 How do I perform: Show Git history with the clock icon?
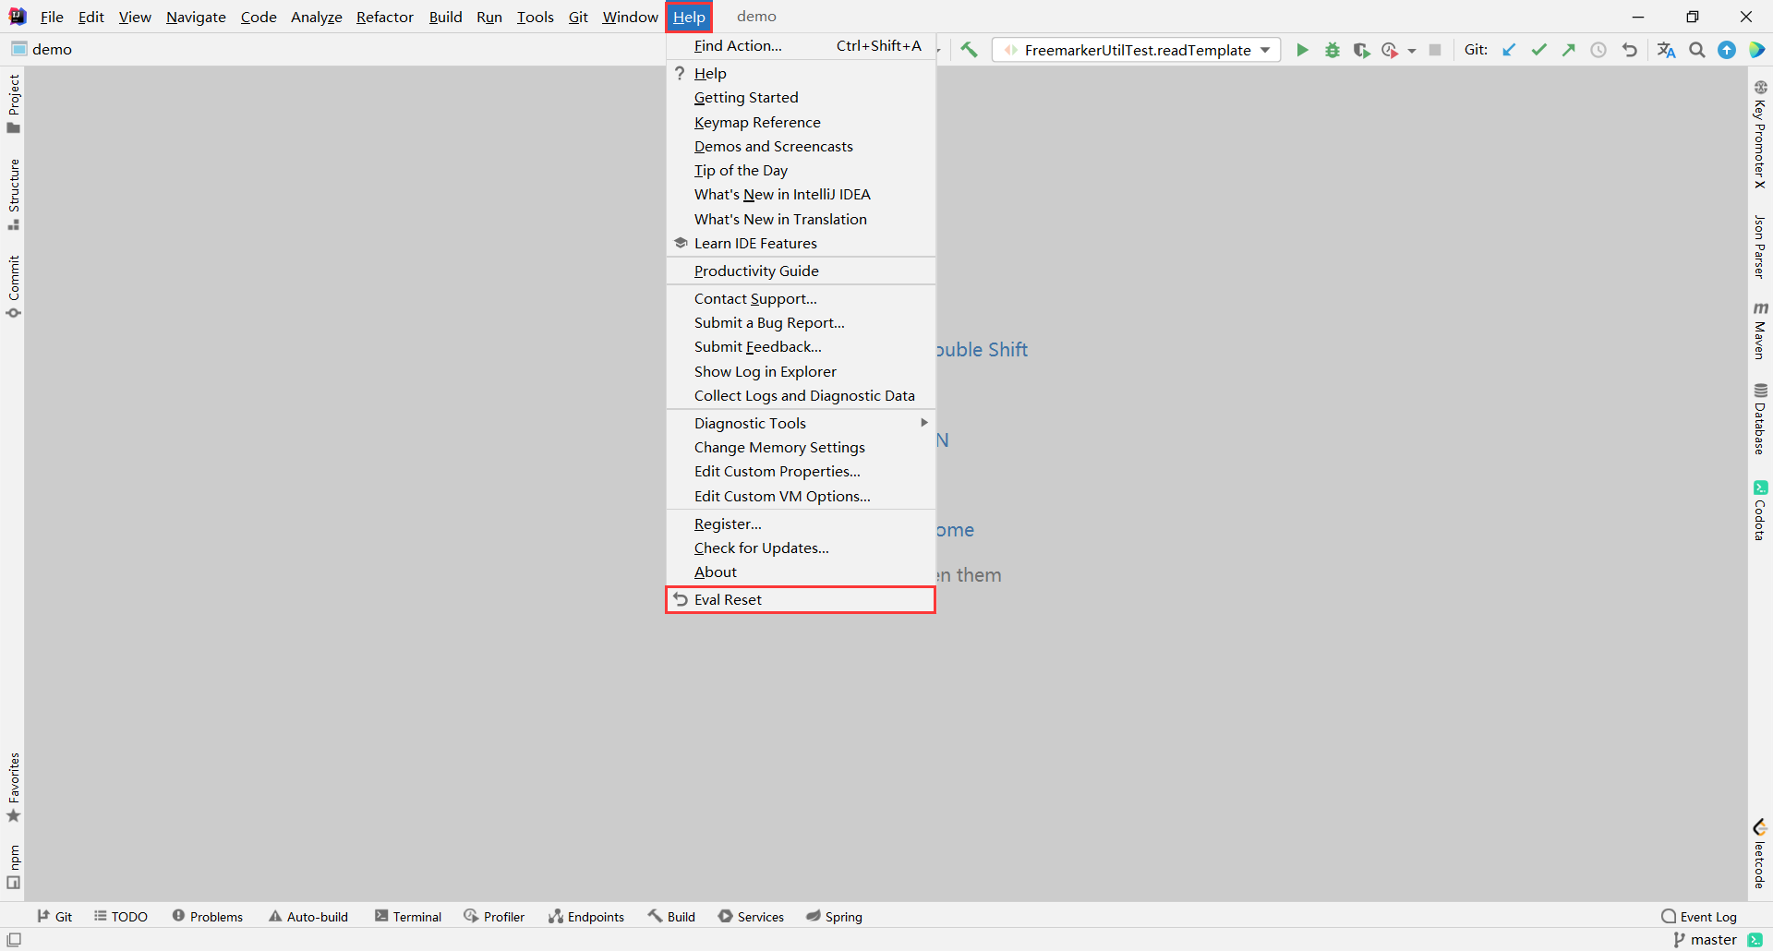[x=1598, y=50]
